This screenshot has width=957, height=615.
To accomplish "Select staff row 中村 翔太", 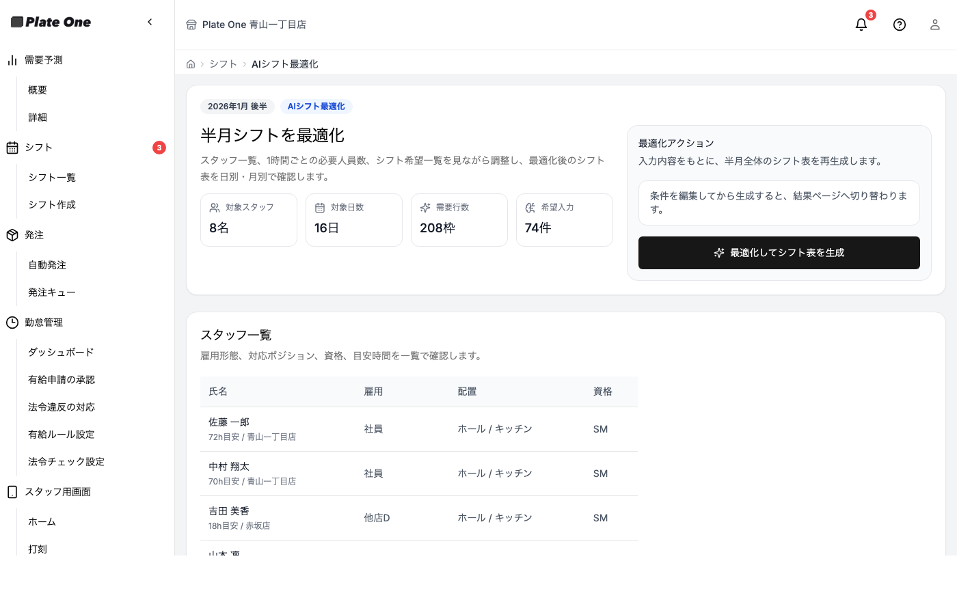I will [x=419, y=474].
